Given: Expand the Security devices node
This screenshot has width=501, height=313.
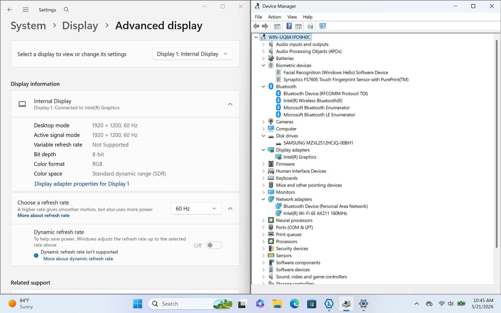Looking at the screenshot, I should (263, 249).
